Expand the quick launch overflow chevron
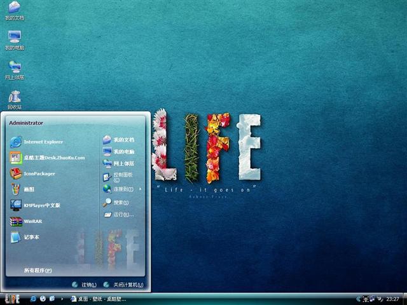This screenshot has width=407, height=305. click(60, 299)
